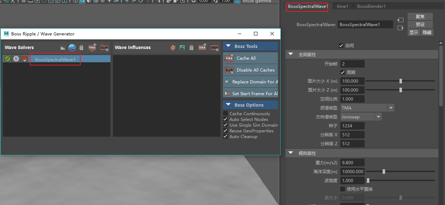Click the 预设 button
Screen dimensions: 445x205
(x=420, y=24)
